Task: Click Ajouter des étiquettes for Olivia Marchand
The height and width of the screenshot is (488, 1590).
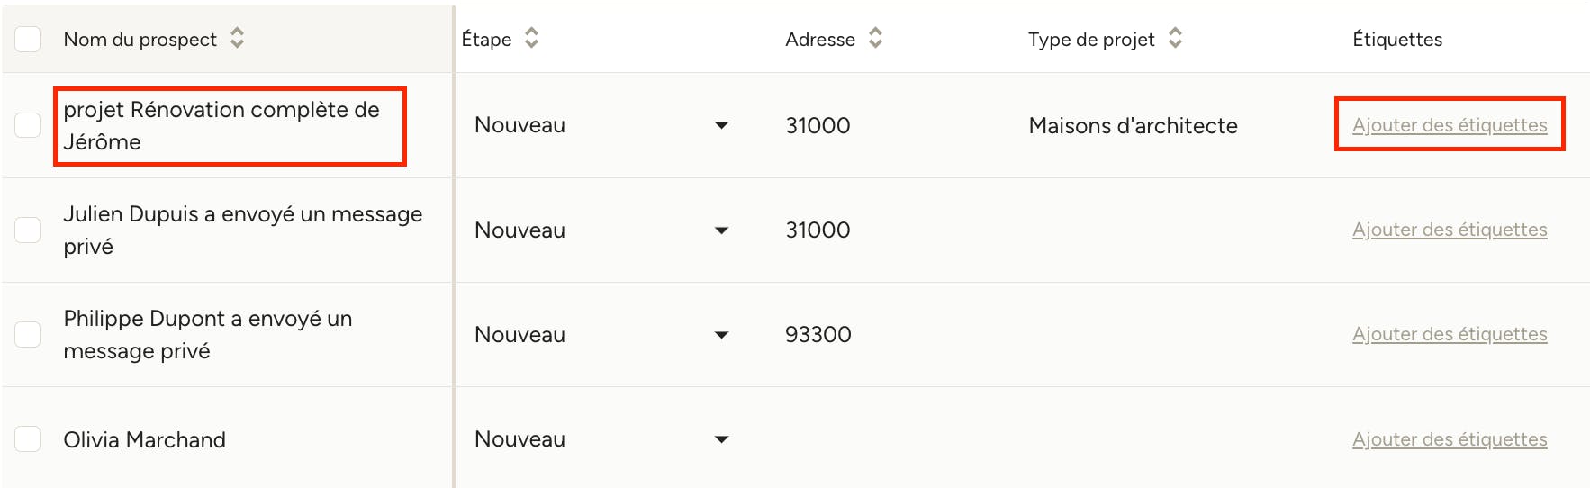Action: (x=1450, y=439)
